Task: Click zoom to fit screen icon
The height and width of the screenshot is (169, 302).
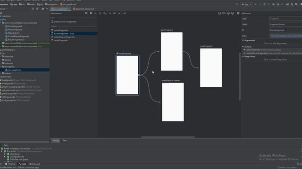Action: [x=233, y=13]
